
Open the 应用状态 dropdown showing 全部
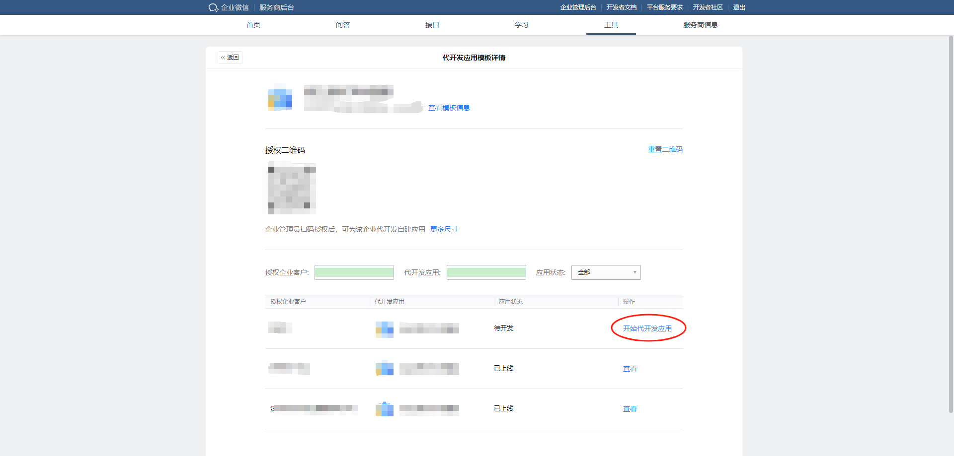(606, 272)
